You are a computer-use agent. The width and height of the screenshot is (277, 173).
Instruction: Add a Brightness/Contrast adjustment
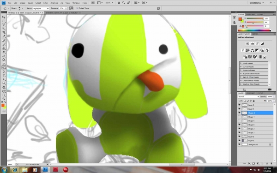(x=247, y=44)
